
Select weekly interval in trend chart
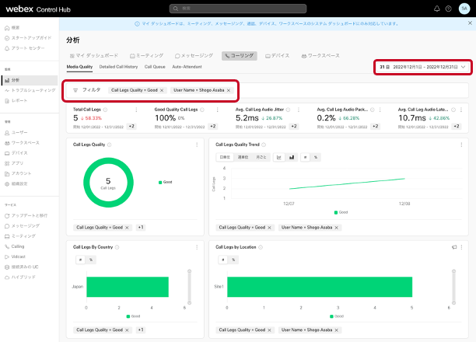[x=243, y=157]
